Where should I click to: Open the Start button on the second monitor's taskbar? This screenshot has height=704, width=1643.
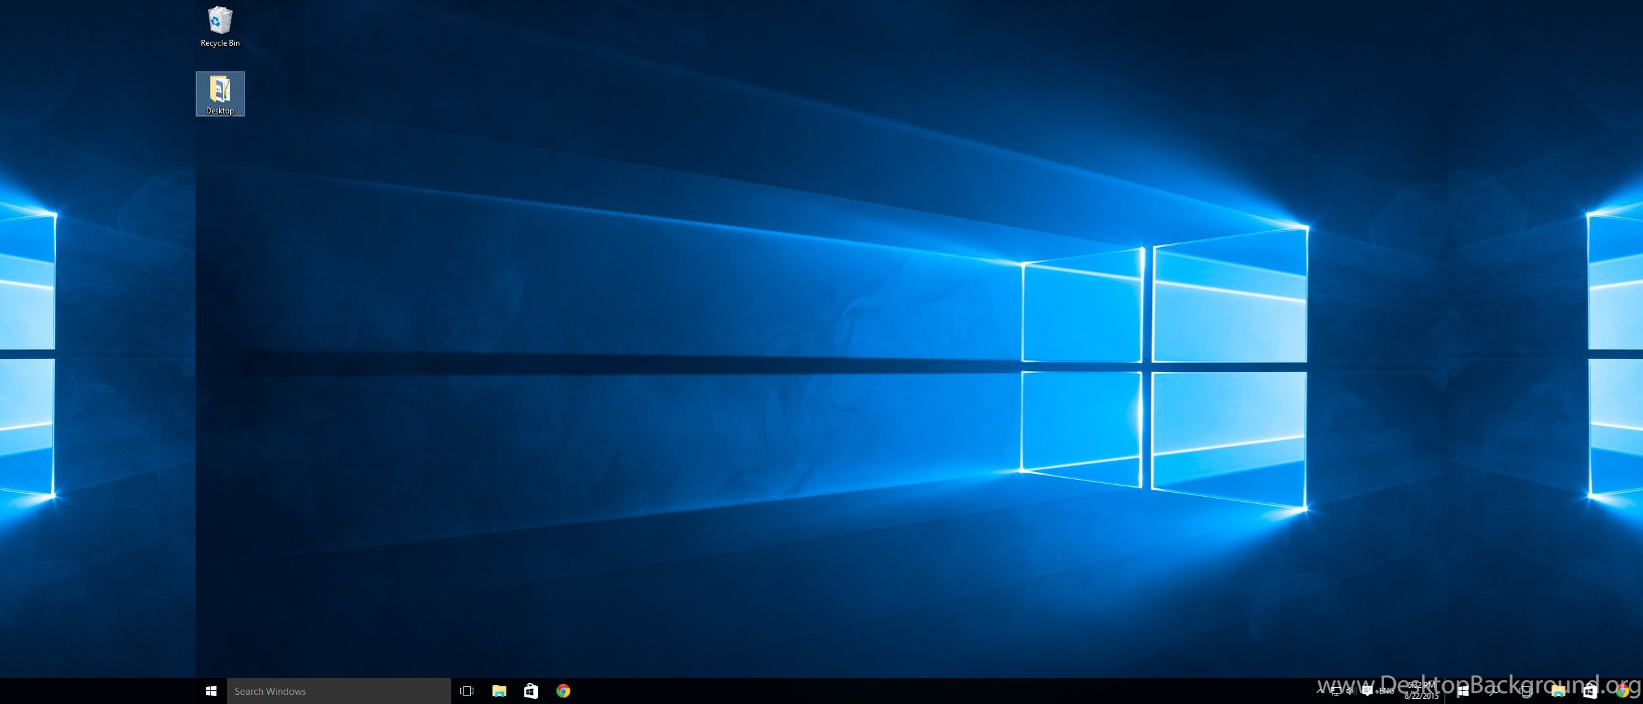[1463, 692]
